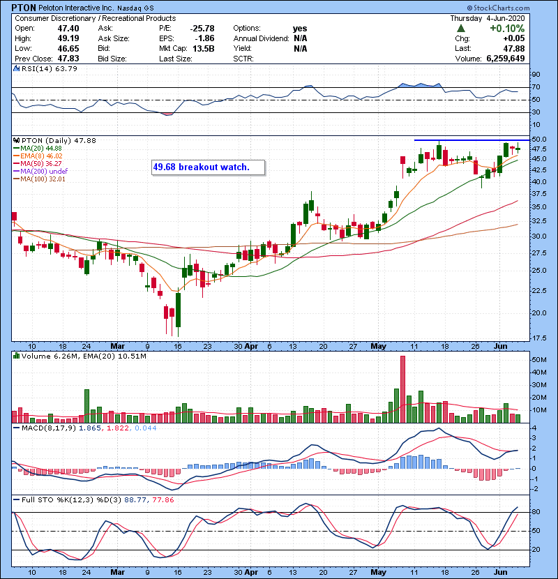This screenshot has width=558, height=579.
Task: Click the 'Mar' label on the bottom date axis
Action: [117, 572]
